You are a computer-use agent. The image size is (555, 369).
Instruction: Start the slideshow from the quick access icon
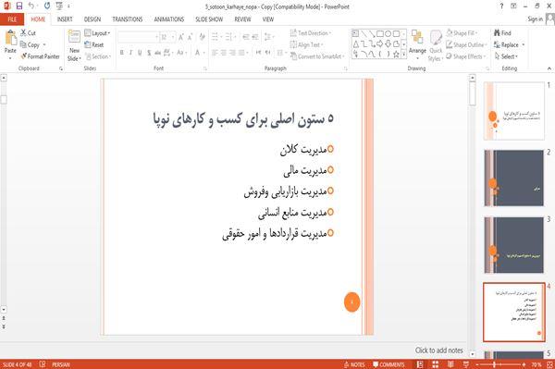click(x=59, y=6)
